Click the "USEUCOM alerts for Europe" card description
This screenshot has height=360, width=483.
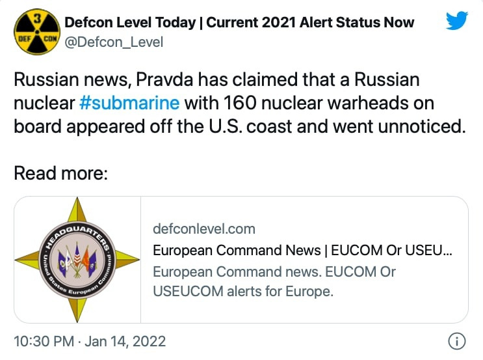coord(242,292)
